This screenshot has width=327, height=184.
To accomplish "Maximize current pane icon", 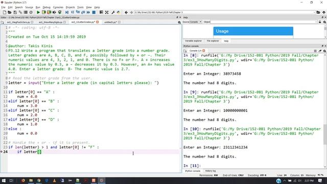I will pyautogui.click(x=101, y=12).
